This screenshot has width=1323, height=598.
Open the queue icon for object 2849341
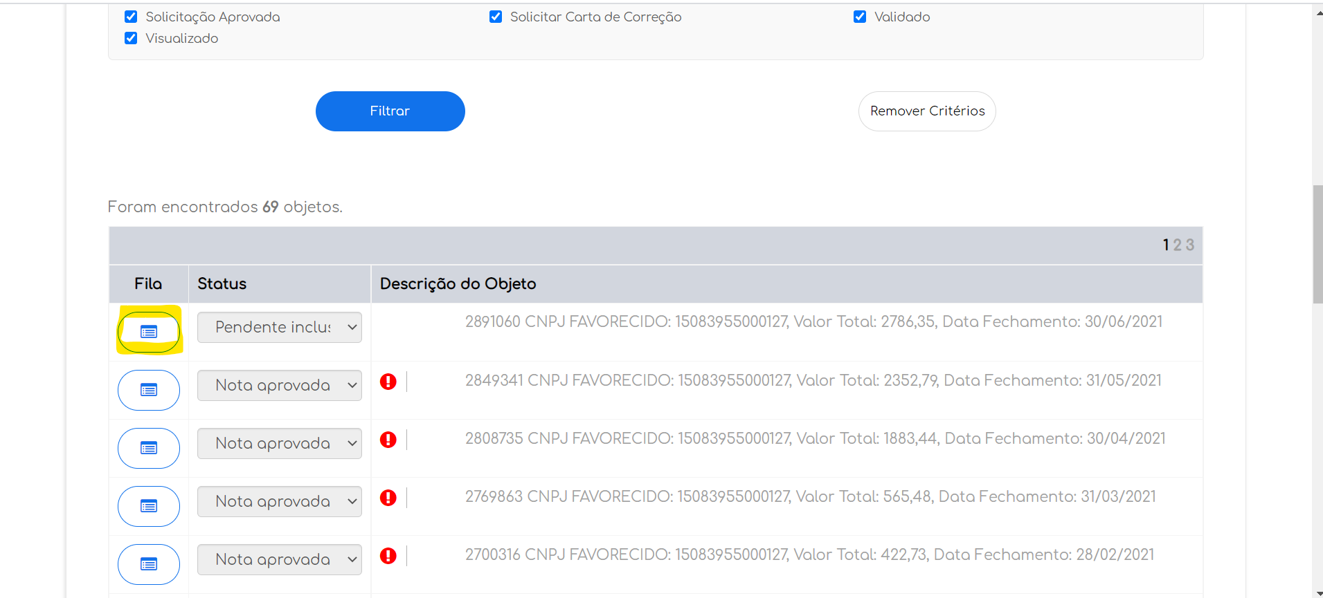click(x=149, y=391)
